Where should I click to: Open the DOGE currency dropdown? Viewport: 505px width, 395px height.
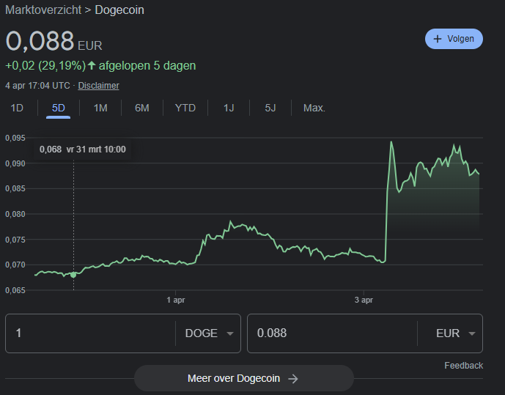pyautogui.click(x=209, y=333)
